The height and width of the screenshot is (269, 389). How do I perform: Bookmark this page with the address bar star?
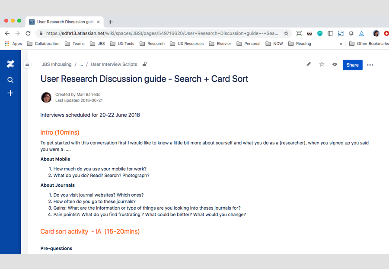286,33
